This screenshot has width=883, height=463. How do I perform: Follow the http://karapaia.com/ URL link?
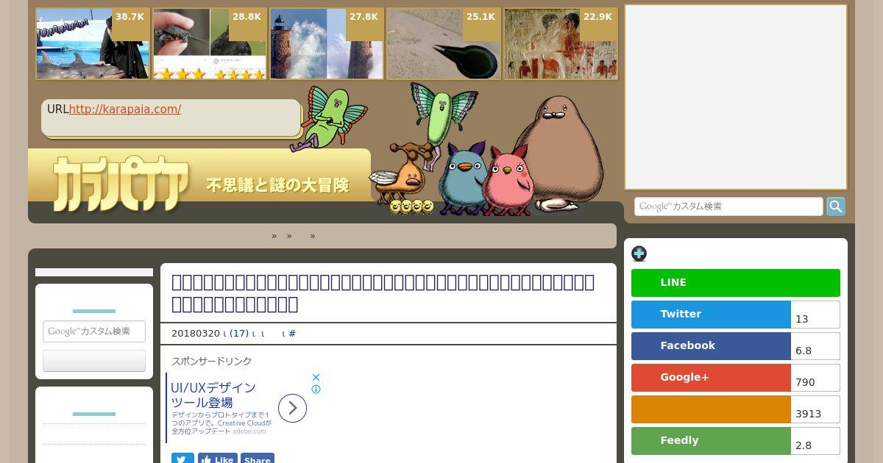(125, 110)
